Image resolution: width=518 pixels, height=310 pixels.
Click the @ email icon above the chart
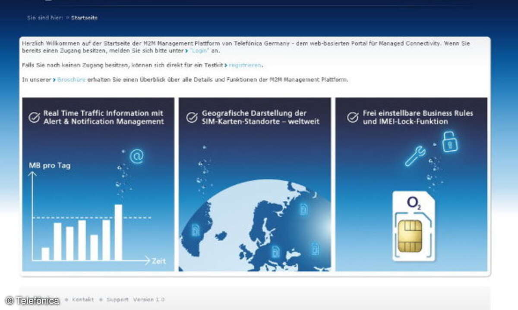point(136,157)
